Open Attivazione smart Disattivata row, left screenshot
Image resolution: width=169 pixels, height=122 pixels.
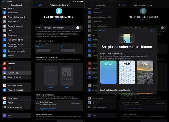point(59,103)
